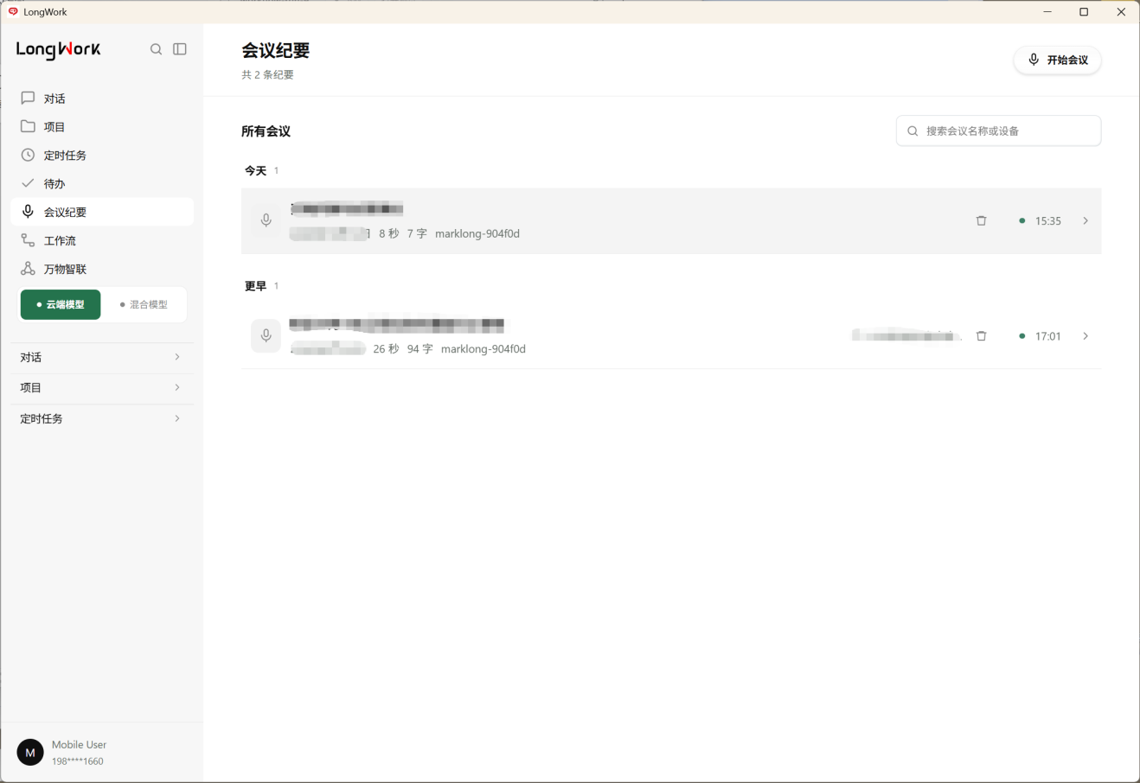Viewport: 1140px width, 783px height.
Task: Switch to 云端模型 mode
Action: 61,304
